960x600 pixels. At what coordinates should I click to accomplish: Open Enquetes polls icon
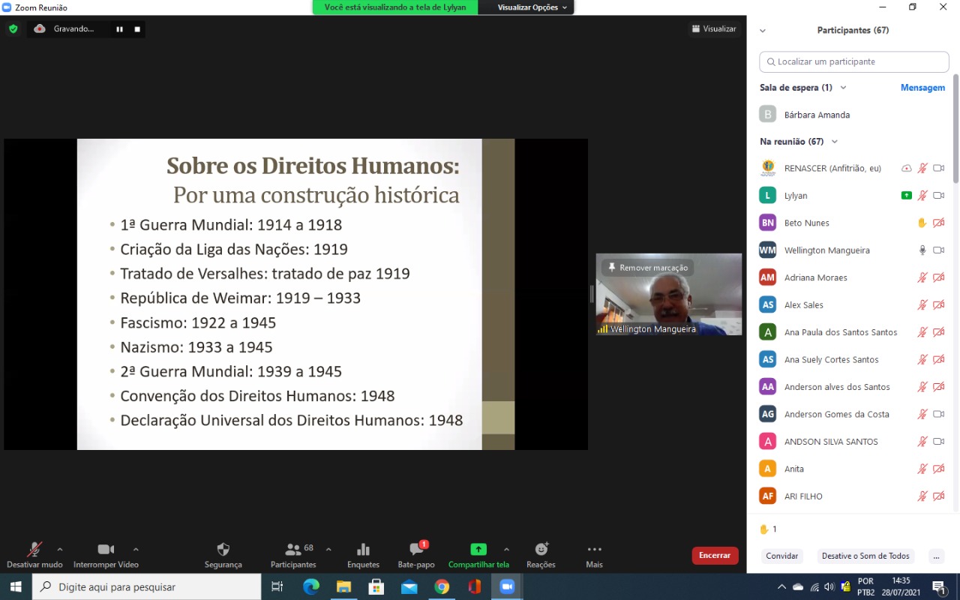click(363, 550)
